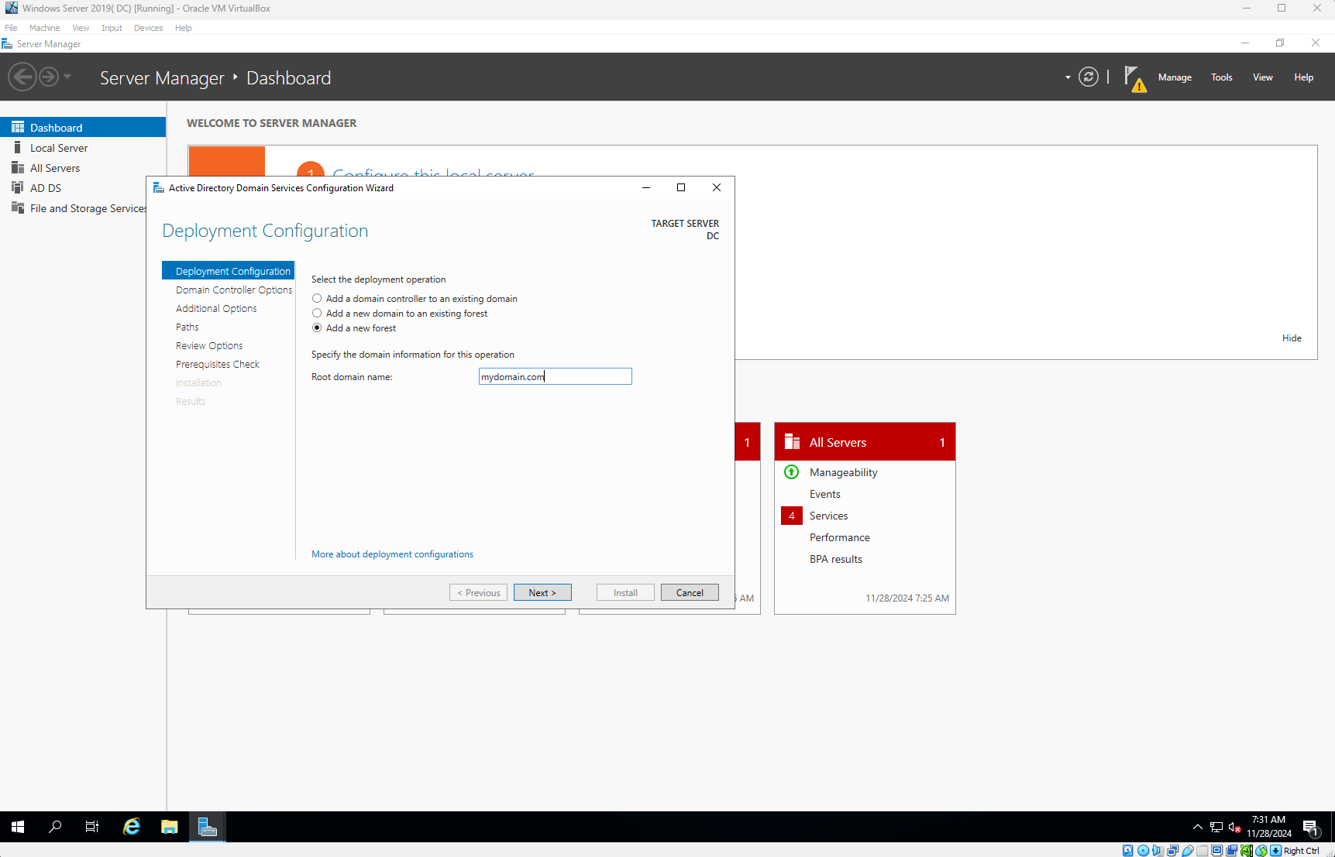Click the Dashboard icon in the sidebar
This screenshot has width=1335, height=857.
[x=18, y=127]
